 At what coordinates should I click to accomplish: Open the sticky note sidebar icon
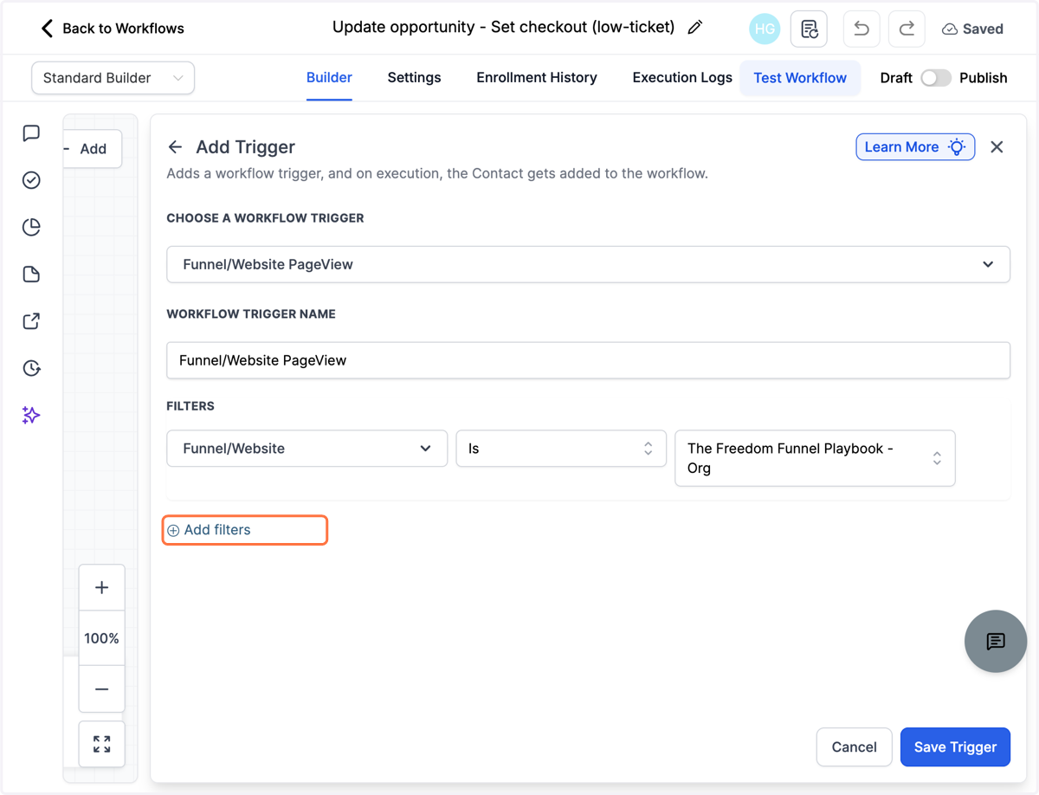point(31,275)
